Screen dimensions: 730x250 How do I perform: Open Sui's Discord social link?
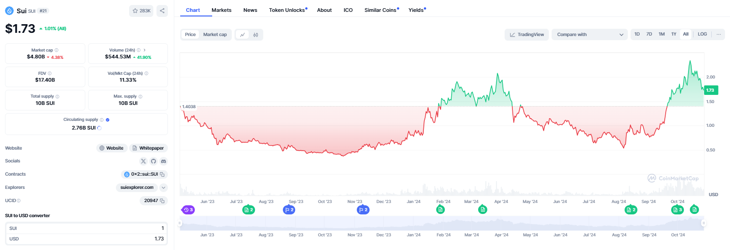[163, 161]
